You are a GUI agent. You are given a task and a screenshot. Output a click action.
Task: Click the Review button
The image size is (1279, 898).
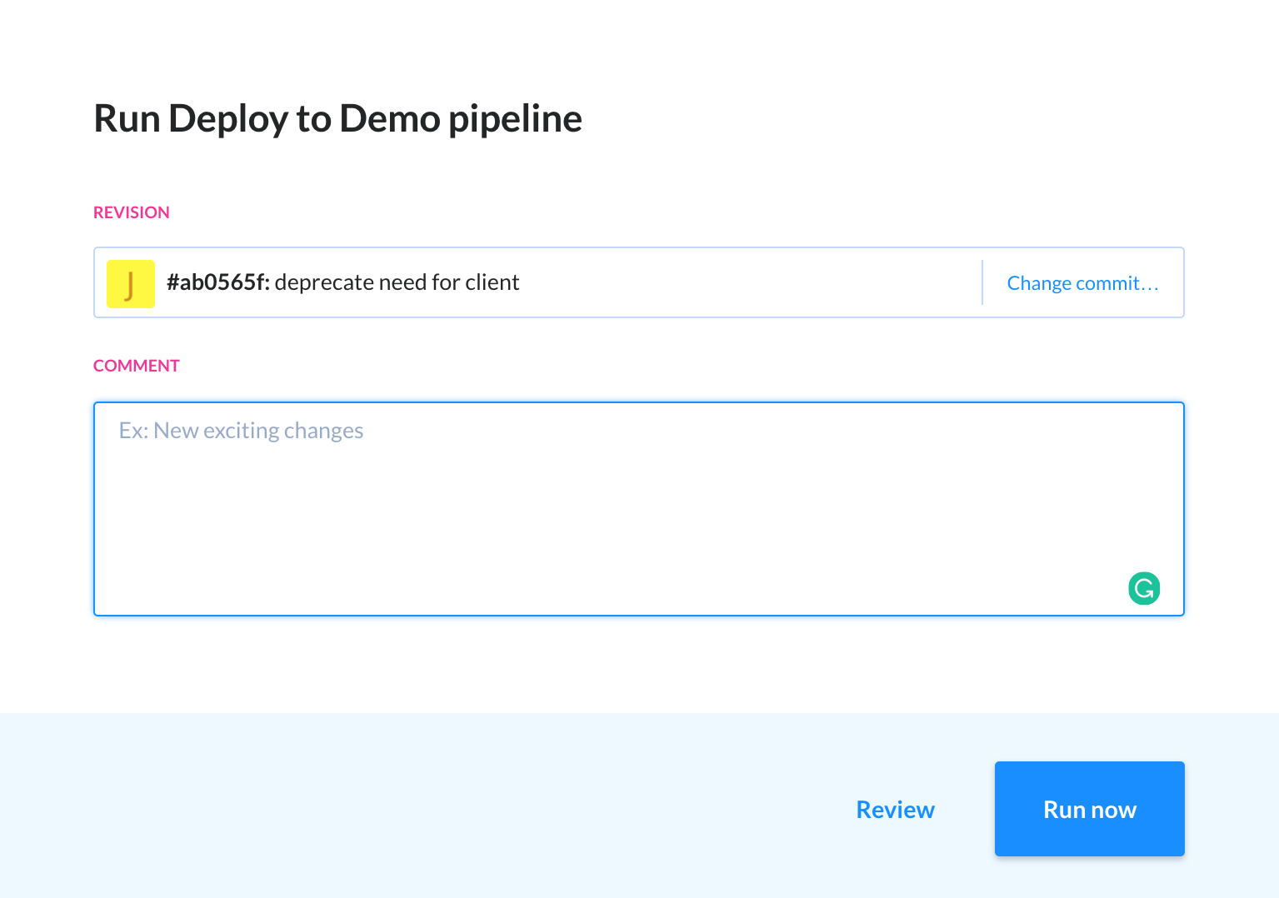(896, 810)
